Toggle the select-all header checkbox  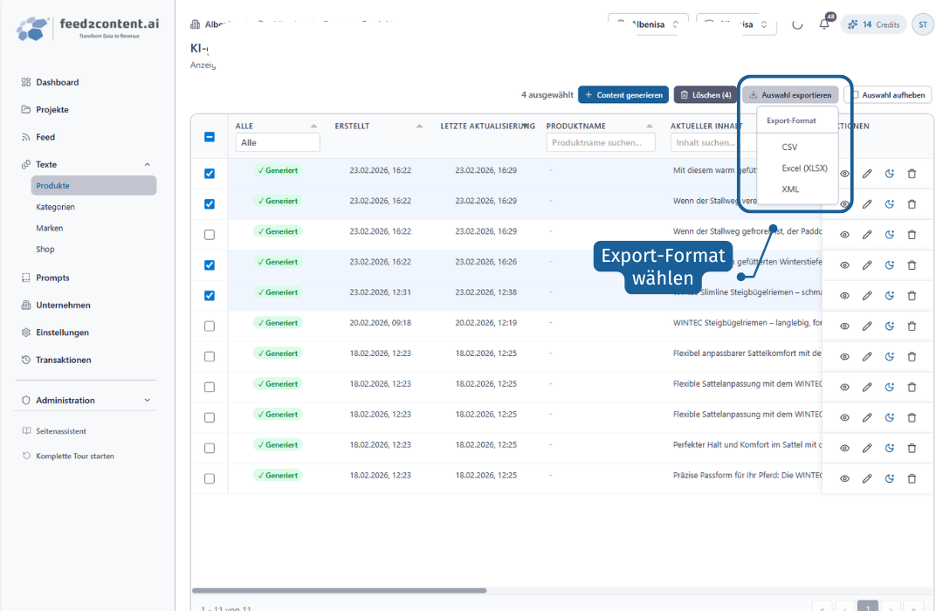pos(210,137)
